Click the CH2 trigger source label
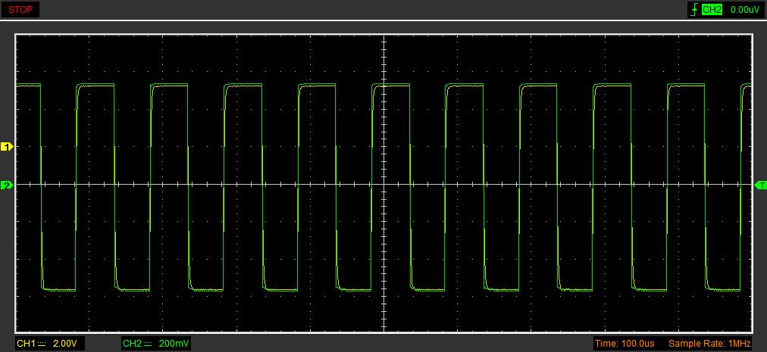Screen dimensions: 767x352 click(712, 10)
